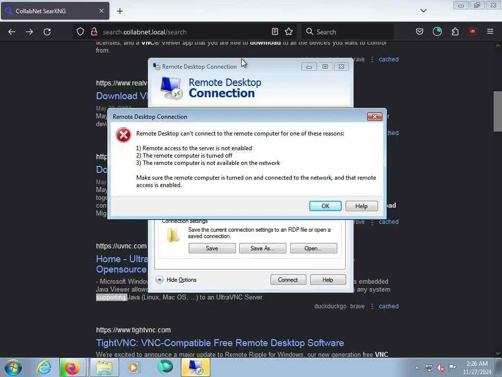The height and width of the screenshot is (377, 502).
Task: Open result options dots beside top cached link
Action: coord(372,59)
